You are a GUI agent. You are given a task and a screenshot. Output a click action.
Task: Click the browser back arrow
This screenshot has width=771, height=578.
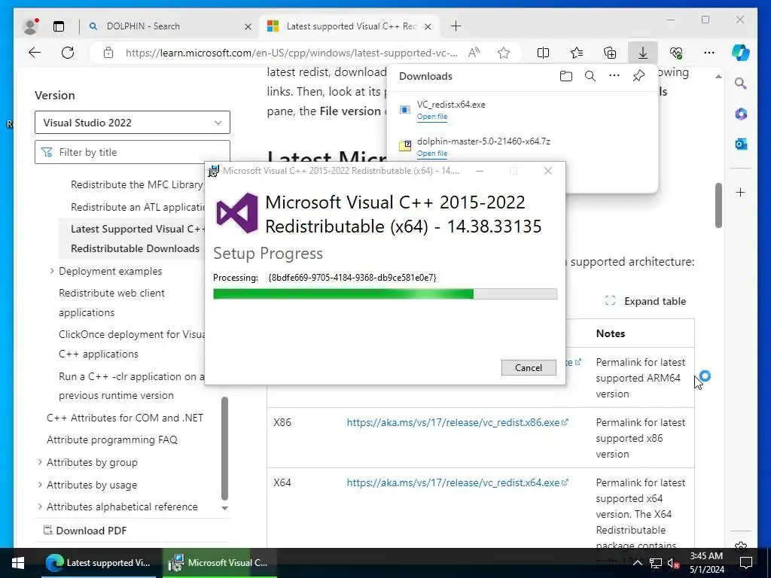35,53
